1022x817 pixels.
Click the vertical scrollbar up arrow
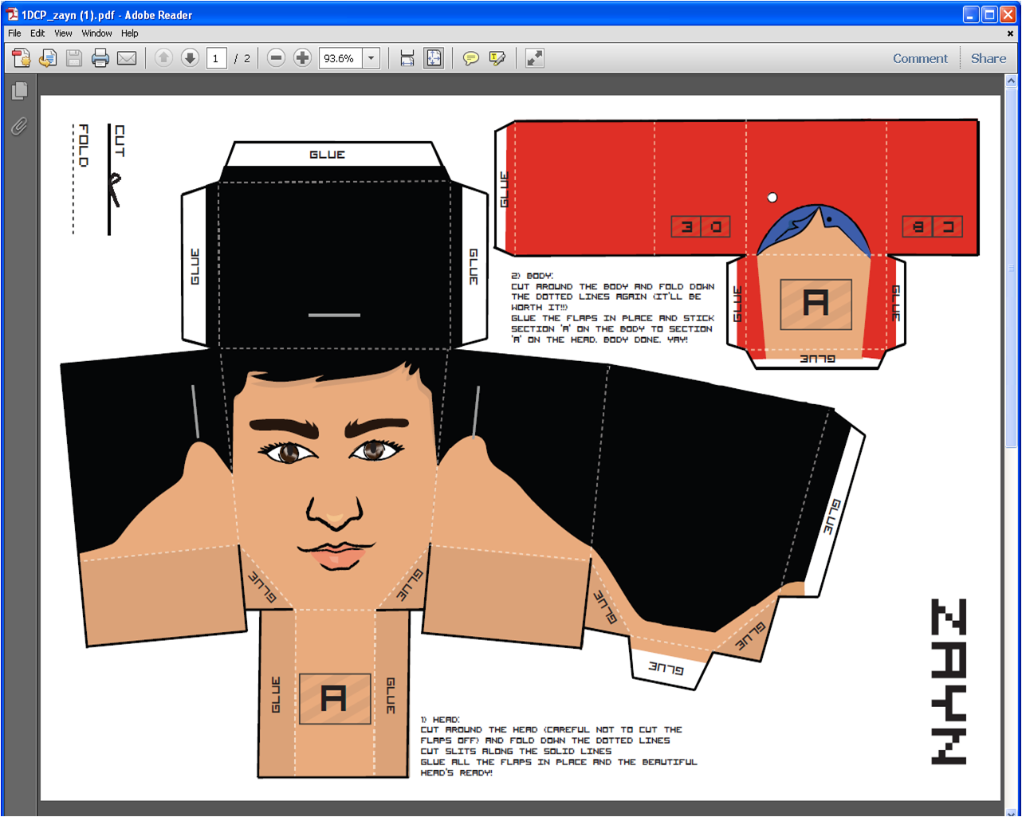click(1011, 81)
